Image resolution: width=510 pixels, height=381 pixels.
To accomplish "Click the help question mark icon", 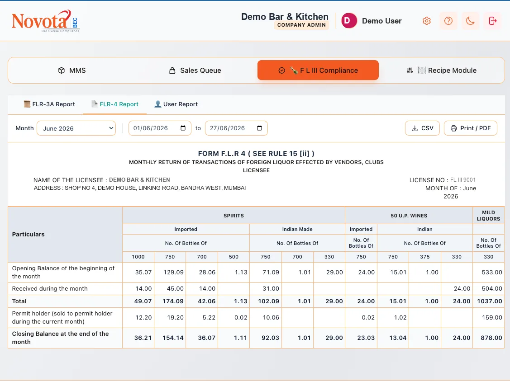I will pos(448,21).
